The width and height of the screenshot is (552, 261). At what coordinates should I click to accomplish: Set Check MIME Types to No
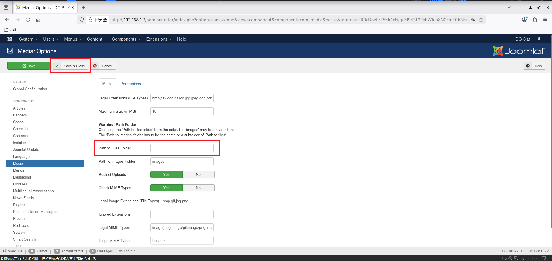198,188
